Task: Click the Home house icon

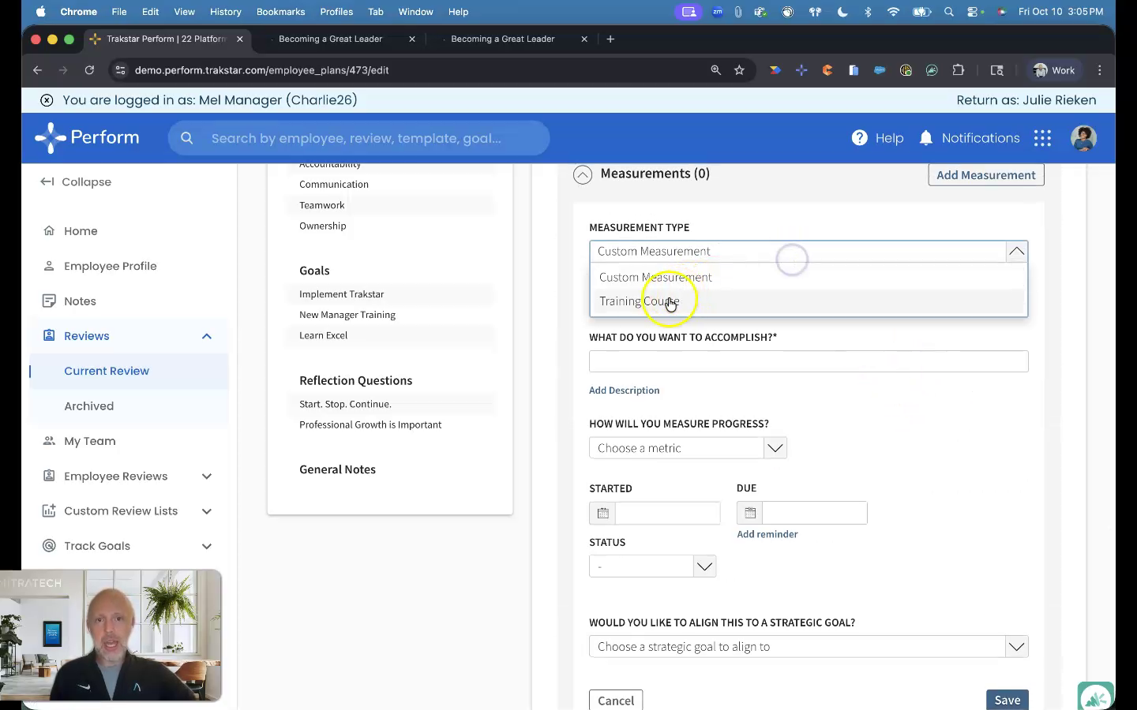Action: [49, 230]
